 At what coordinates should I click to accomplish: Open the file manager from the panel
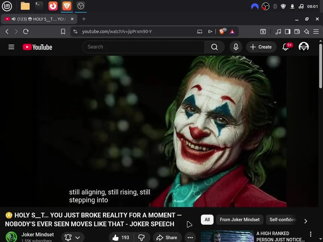click(x=25, y=6)
